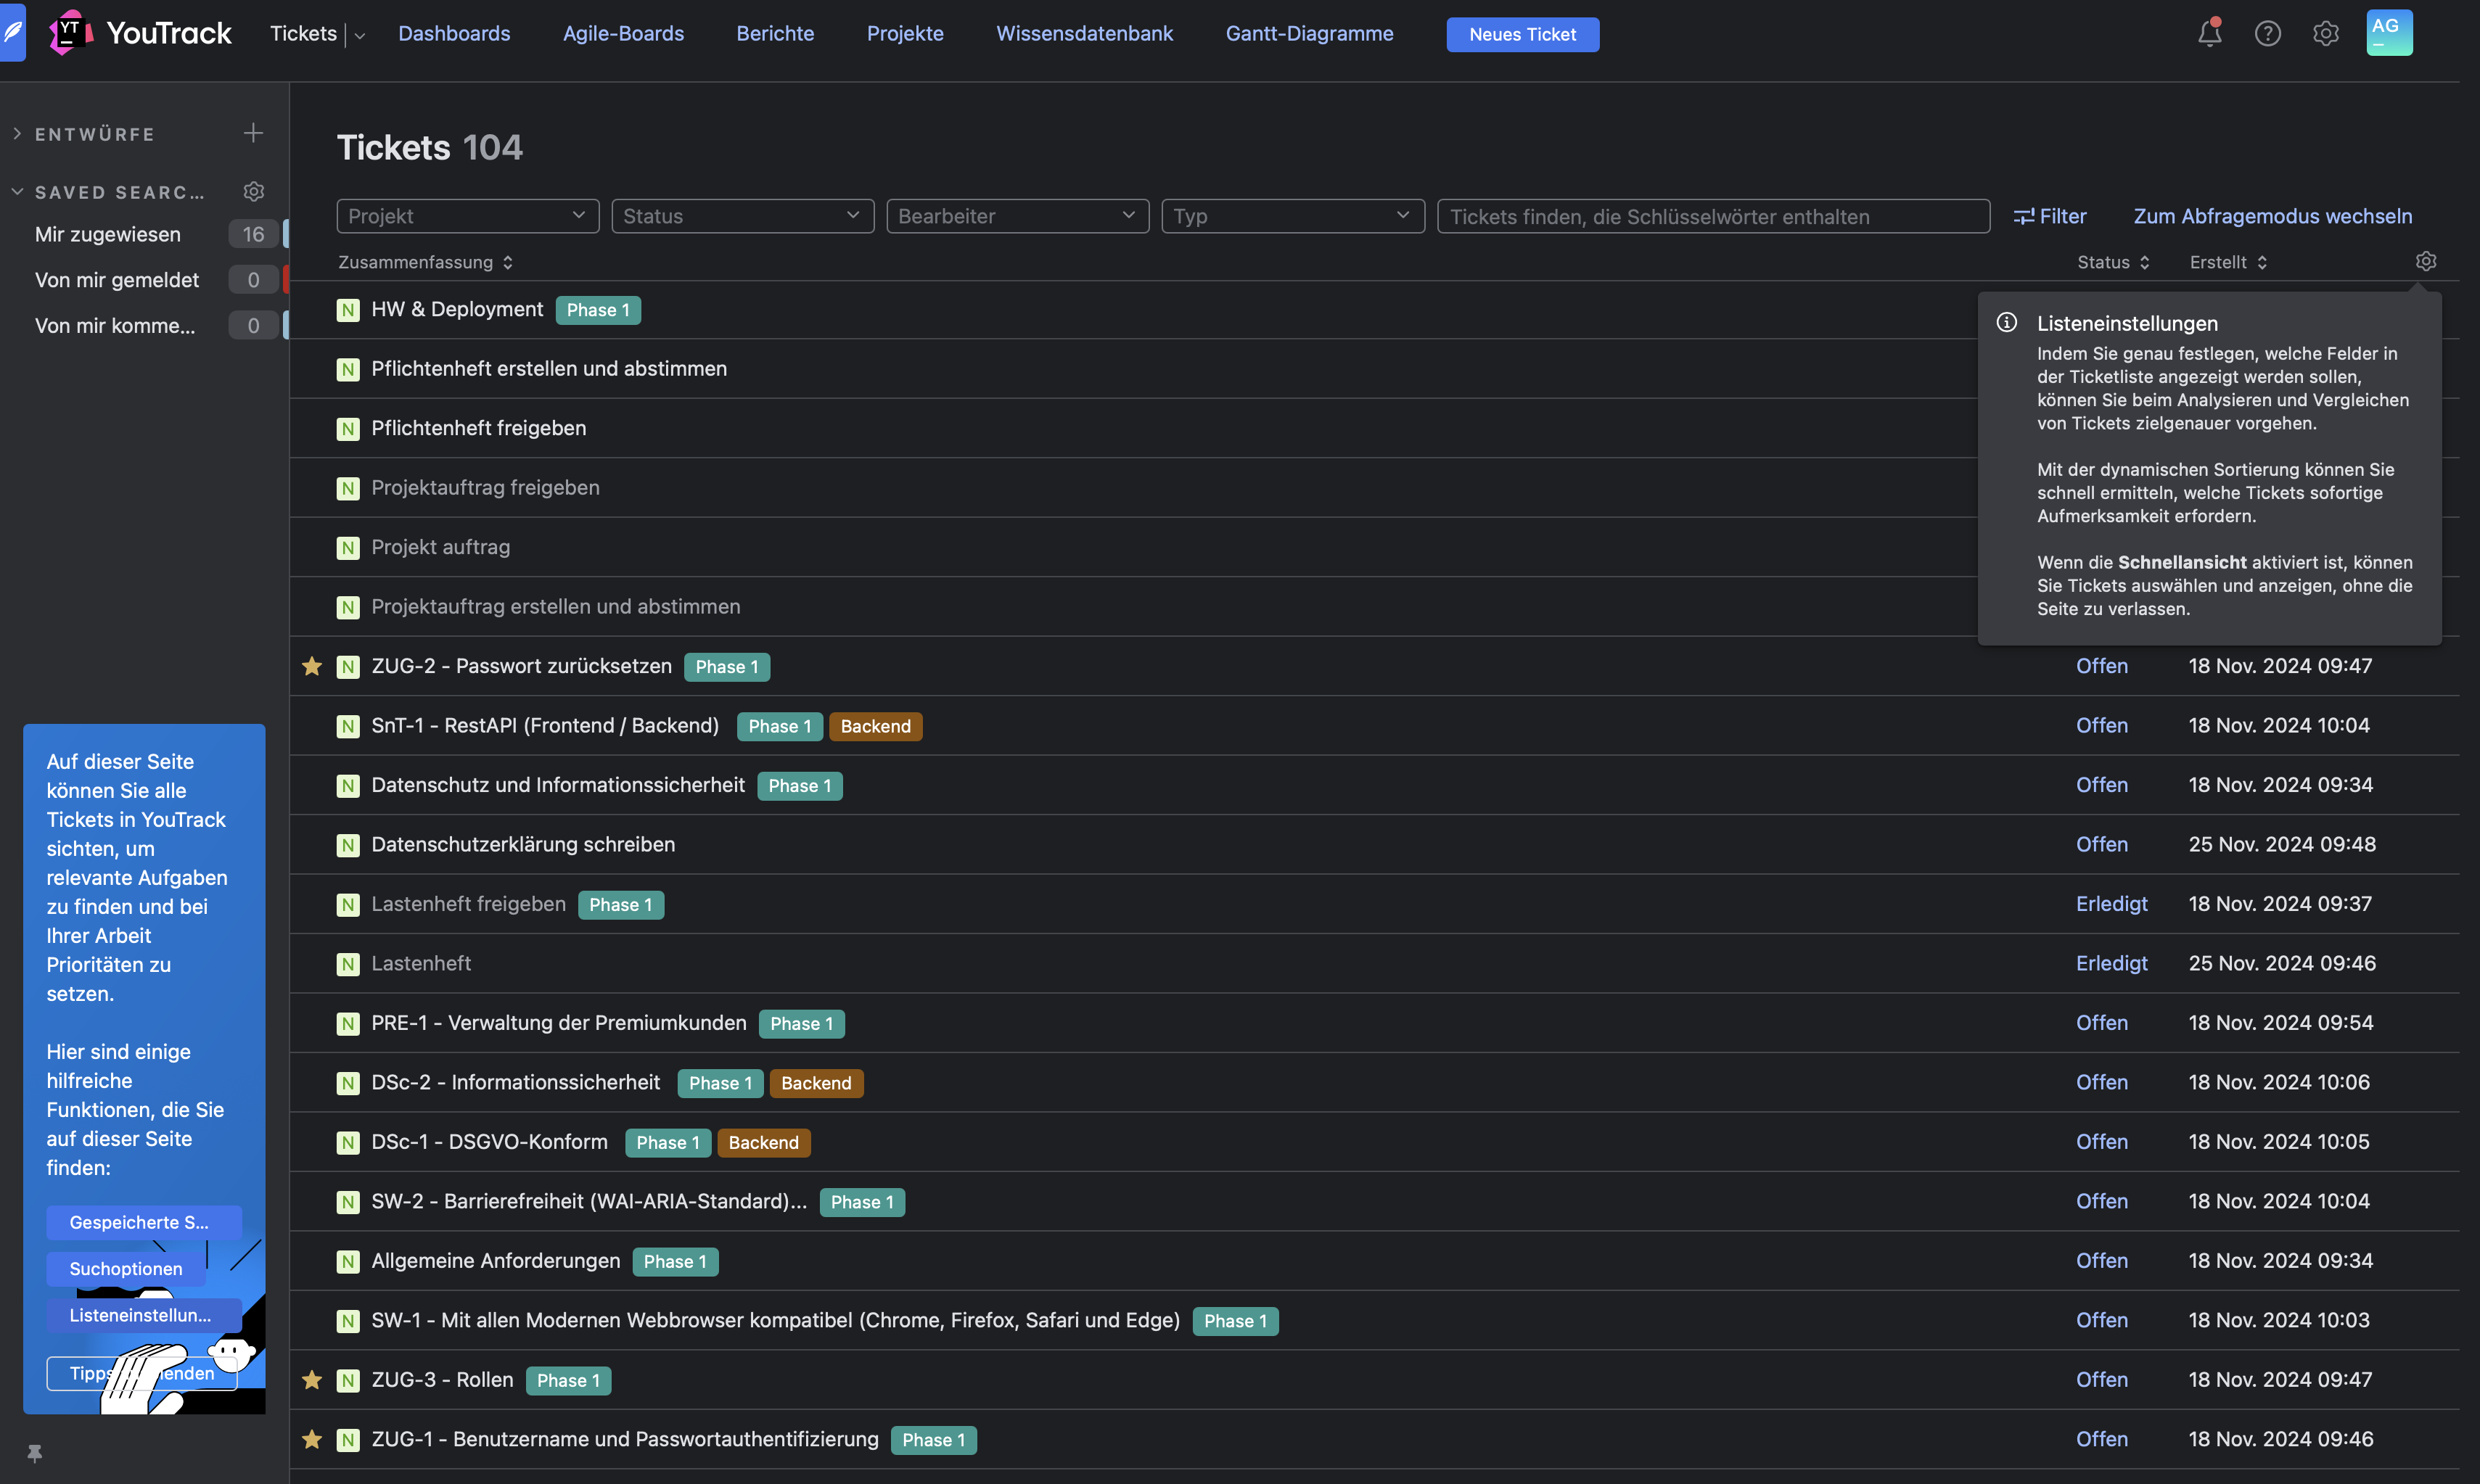Toggle the star on the ZUG-1 ticket

312,1439
